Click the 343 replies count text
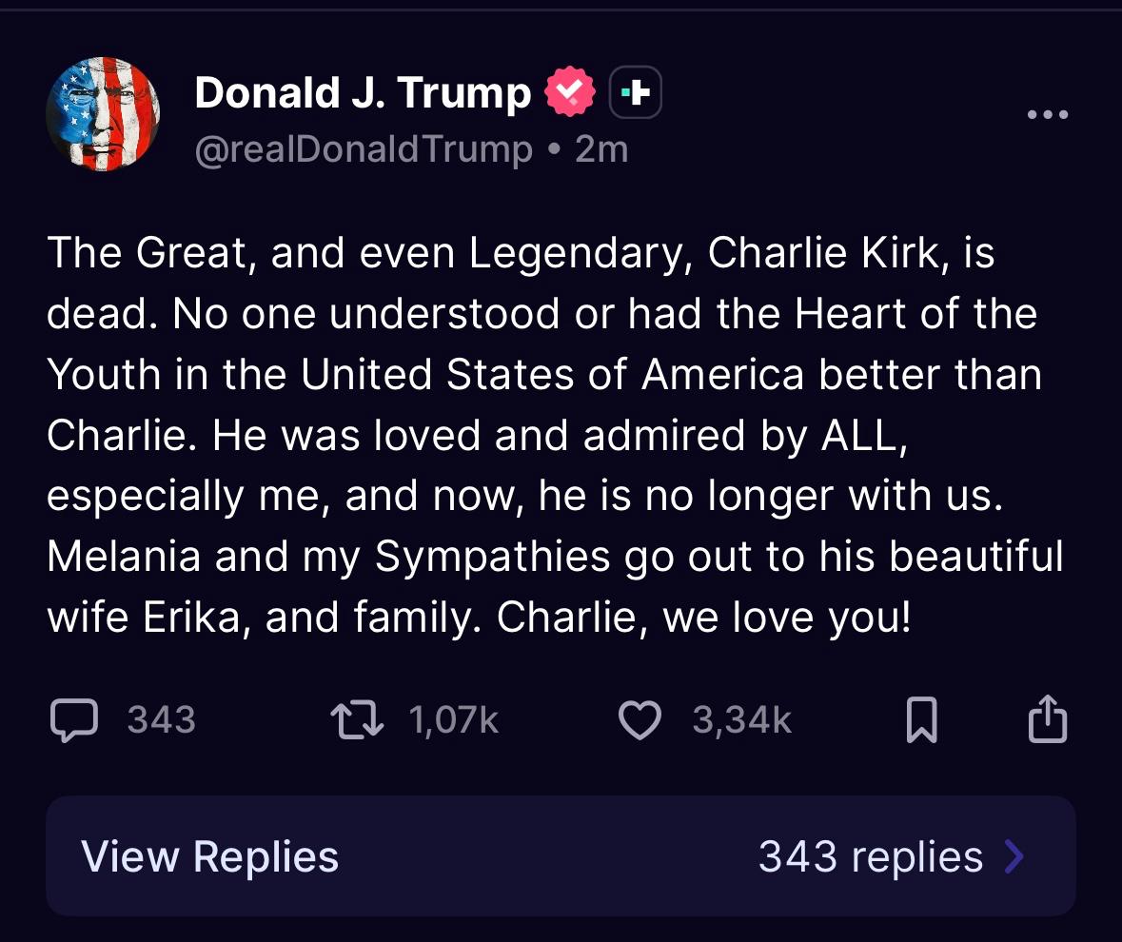The height and width of the screenshot is (942, 1122). pyautogui.click(x=870, y=856)
